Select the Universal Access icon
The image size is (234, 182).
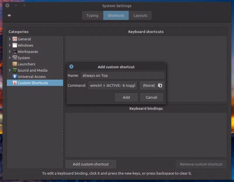click(x=15, y=76)
